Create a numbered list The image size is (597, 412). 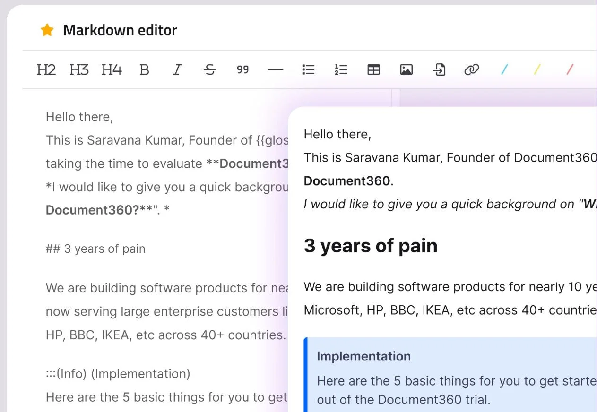click(341, 69)
